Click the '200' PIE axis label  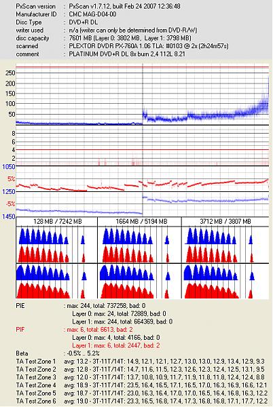(10, 83)
